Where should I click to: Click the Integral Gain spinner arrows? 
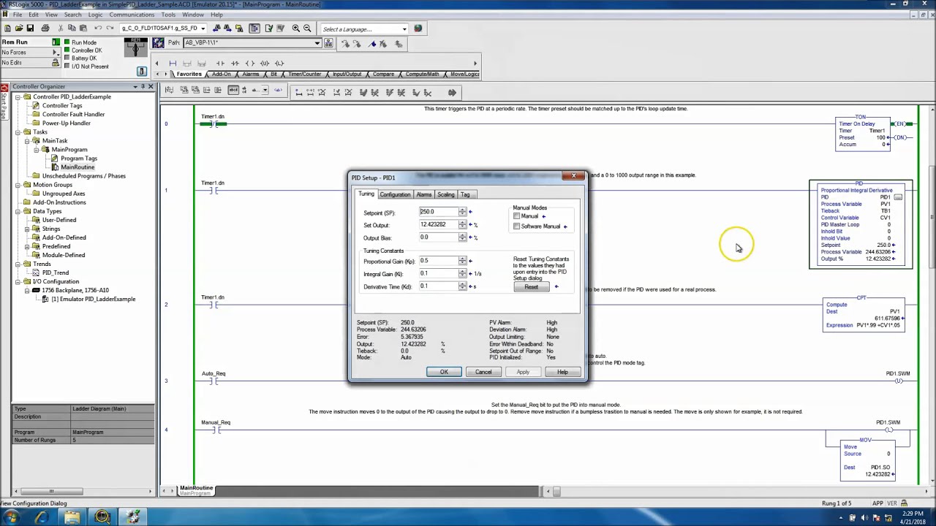462,274
